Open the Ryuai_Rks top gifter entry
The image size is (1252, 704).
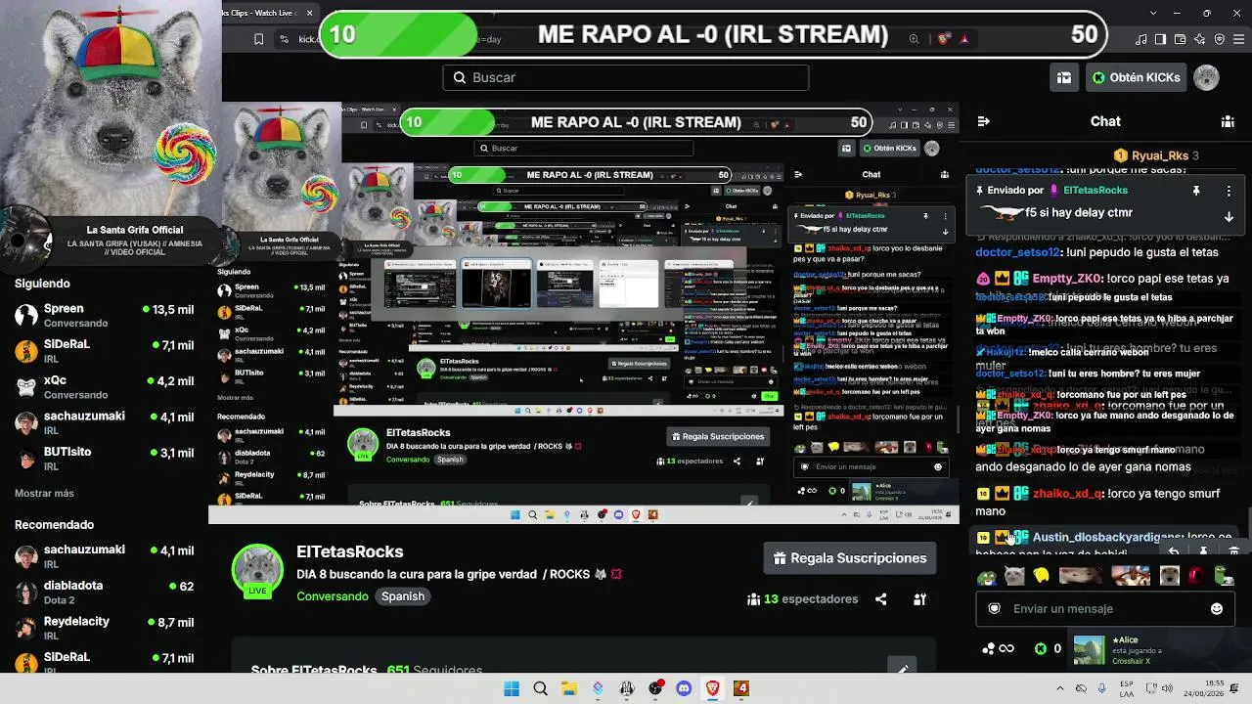coord(1156,155)
